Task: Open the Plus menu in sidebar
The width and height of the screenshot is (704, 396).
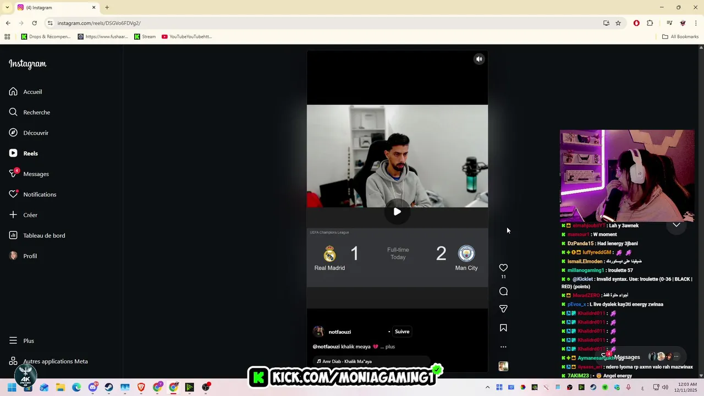Action: point(22,341)
